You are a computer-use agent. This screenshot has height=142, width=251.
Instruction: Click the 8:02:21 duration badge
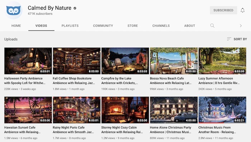(239, 120)
